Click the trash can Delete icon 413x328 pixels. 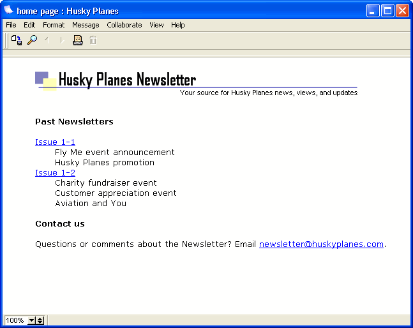click(x=93, y=40)
